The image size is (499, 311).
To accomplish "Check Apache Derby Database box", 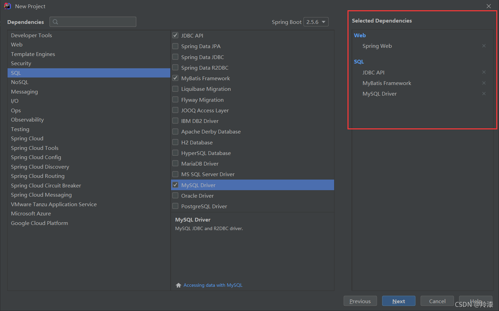I will pyautogui.click(x=175, y=131).
